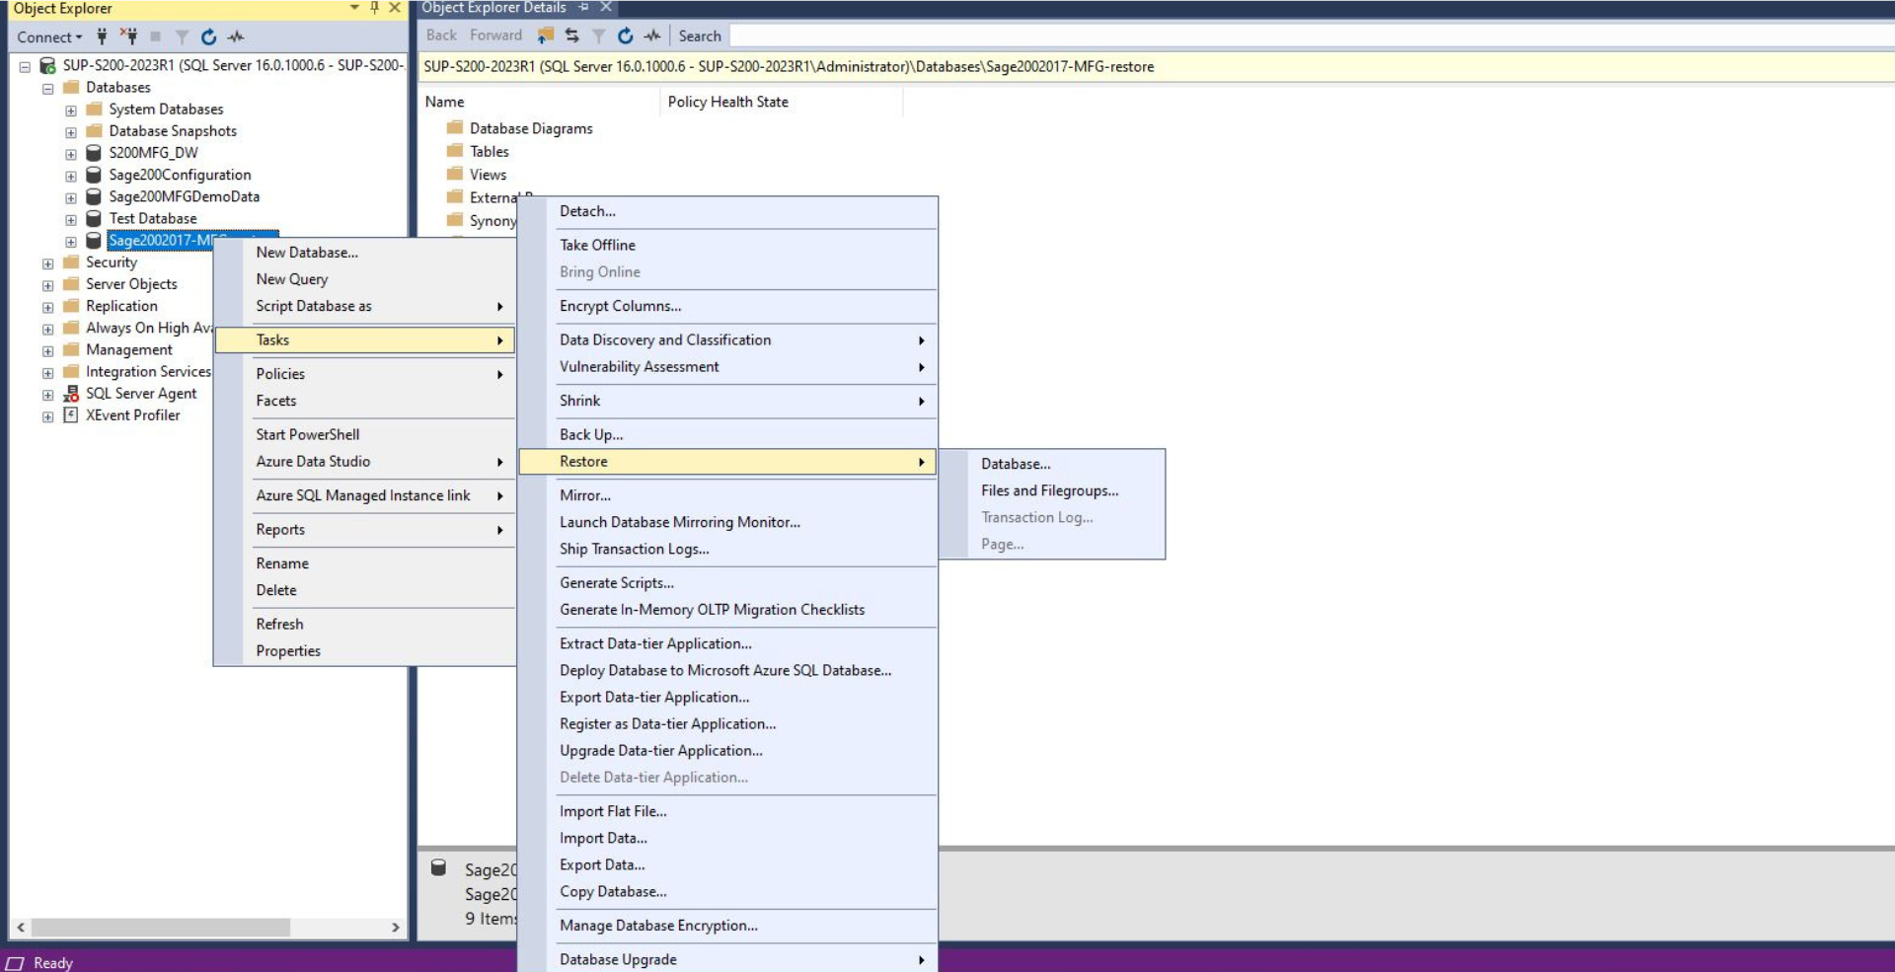Refresh Object Explorer with the circular arrow
This screenshot has height=972, width=1895.
click(x=208, y=37)
